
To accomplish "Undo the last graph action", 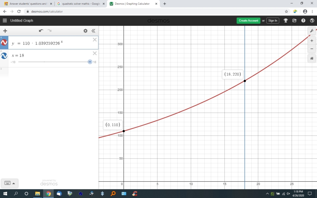I will (x=41, y=31).
